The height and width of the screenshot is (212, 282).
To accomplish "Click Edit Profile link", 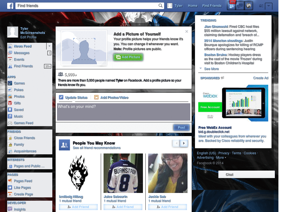I will pos(28,37).
